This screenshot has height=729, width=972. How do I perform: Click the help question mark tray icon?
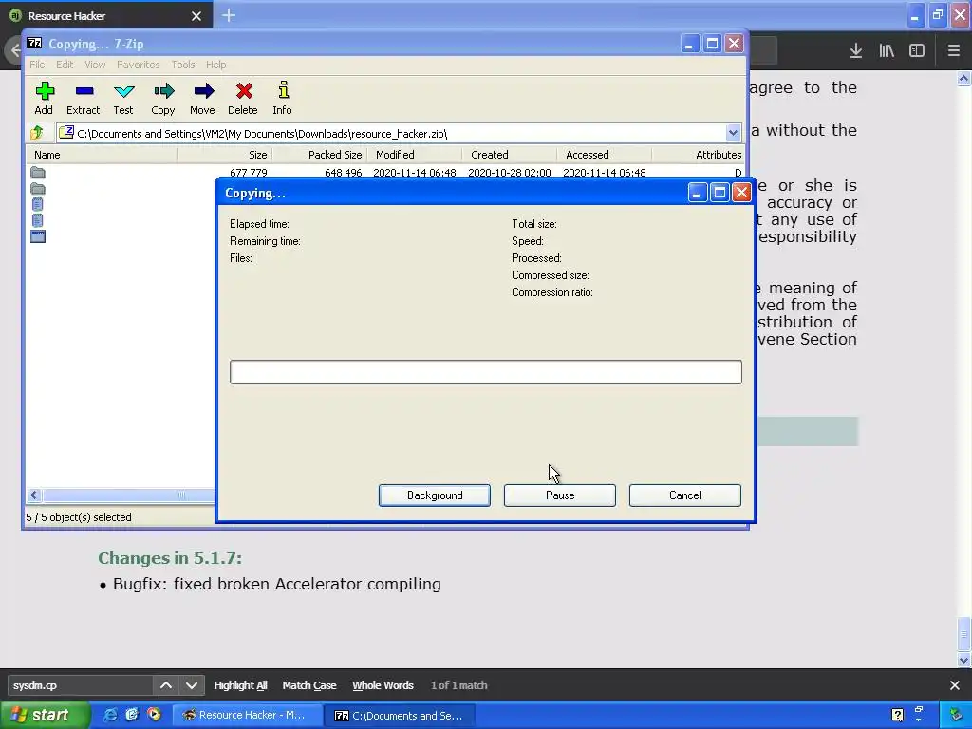tap(897, 715)
